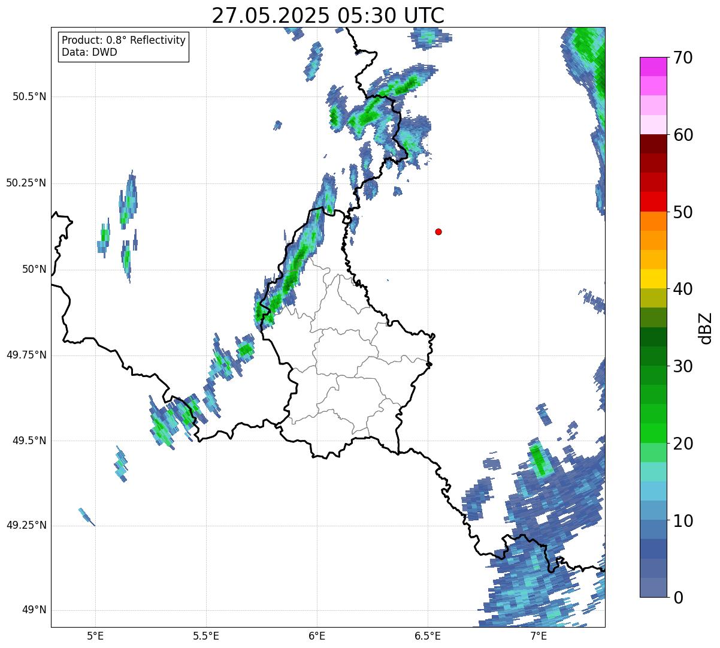
Task: Click the 49.75°N latitude label
Action: pyautogui.click(x=26, y=355)
